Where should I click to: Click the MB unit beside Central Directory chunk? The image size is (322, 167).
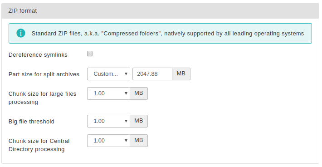[139, 141]
